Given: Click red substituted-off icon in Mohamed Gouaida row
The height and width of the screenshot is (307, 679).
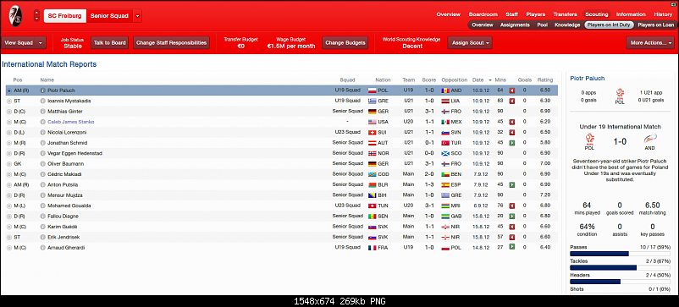Looking at the screenshot, I should [511, 206].
